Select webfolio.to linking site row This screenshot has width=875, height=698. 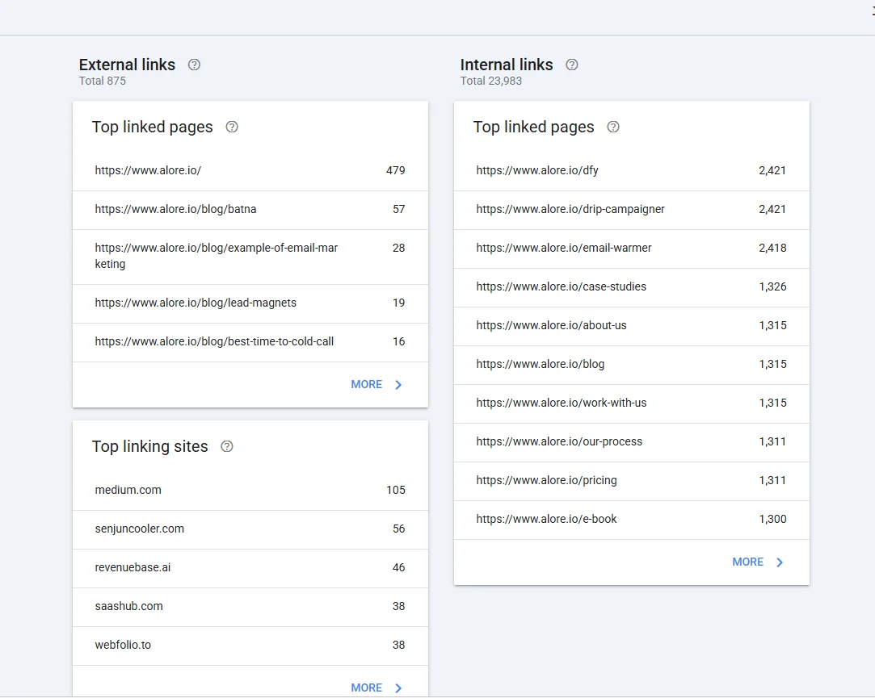[250, 646]
